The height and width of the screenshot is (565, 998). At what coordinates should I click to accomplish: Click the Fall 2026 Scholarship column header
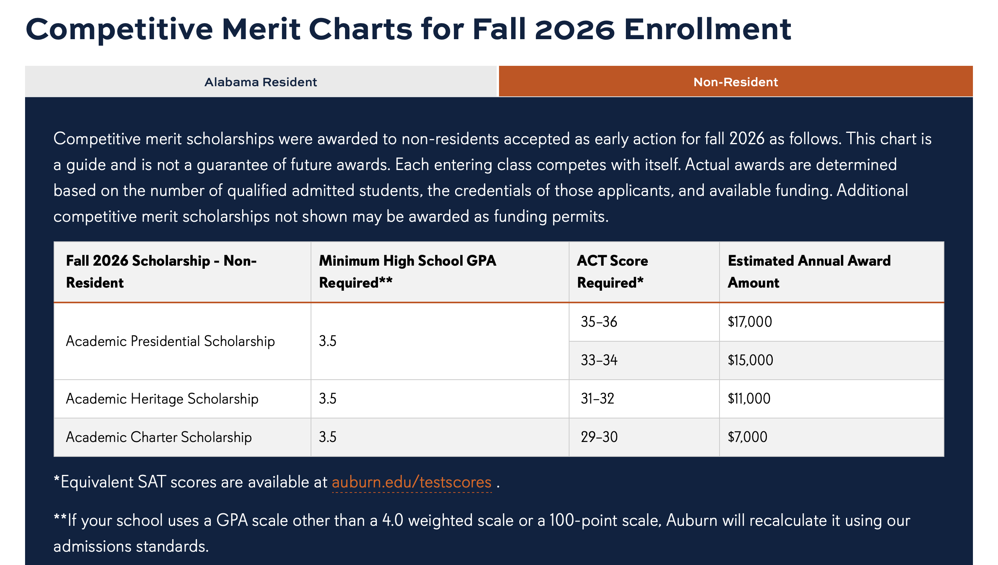pos(183,272)
